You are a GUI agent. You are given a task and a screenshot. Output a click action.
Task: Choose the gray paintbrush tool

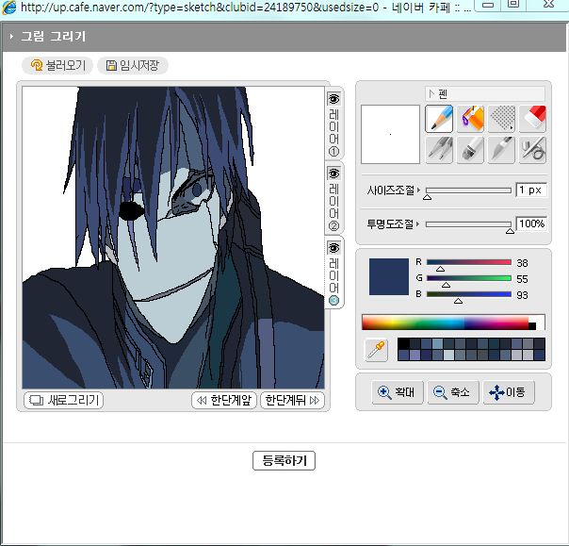[470, 150]
